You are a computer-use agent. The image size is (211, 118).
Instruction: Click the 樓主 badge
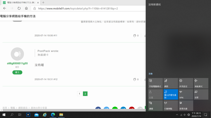(17, 72)
